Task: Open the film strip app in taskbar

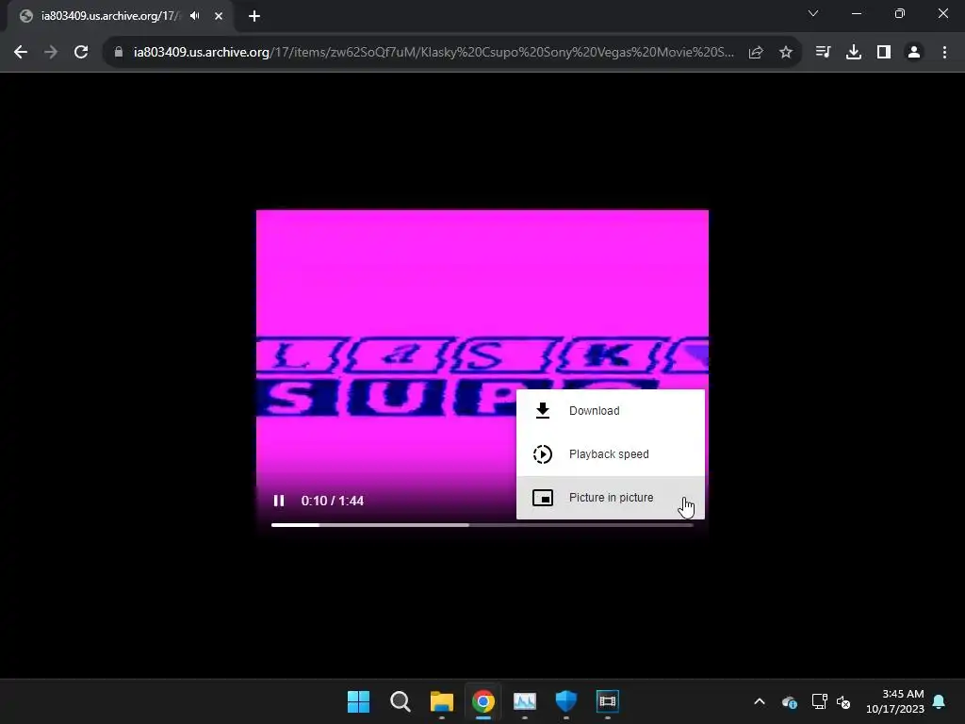Action: click(608, 701)
